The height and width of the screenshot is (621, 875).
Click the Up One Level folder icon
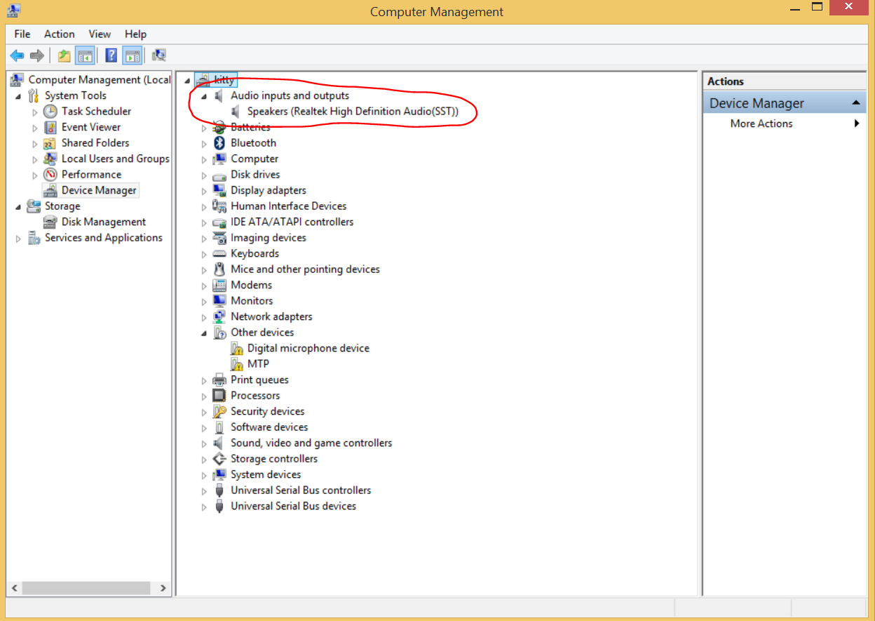[x=65, y=55]
